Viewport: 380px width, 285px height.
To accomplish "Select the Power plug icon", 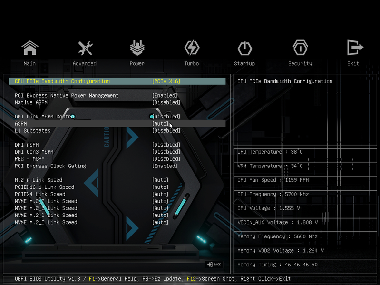I will tap(137, 48).
